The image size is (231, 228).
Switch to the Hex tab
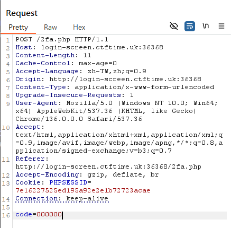(x=79, y=27)
